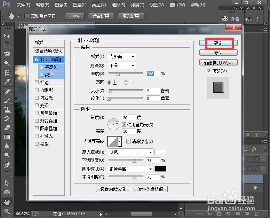This screenshot has height=218, width=270.
Task: Click the 确定 OK button
Action: (x=219, y=43)
